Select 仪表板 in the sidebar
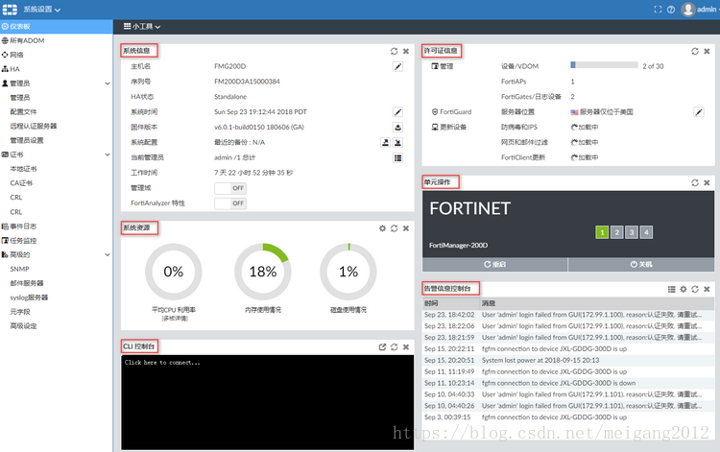The width and height of the screenshot is (720, 452). 56,27
